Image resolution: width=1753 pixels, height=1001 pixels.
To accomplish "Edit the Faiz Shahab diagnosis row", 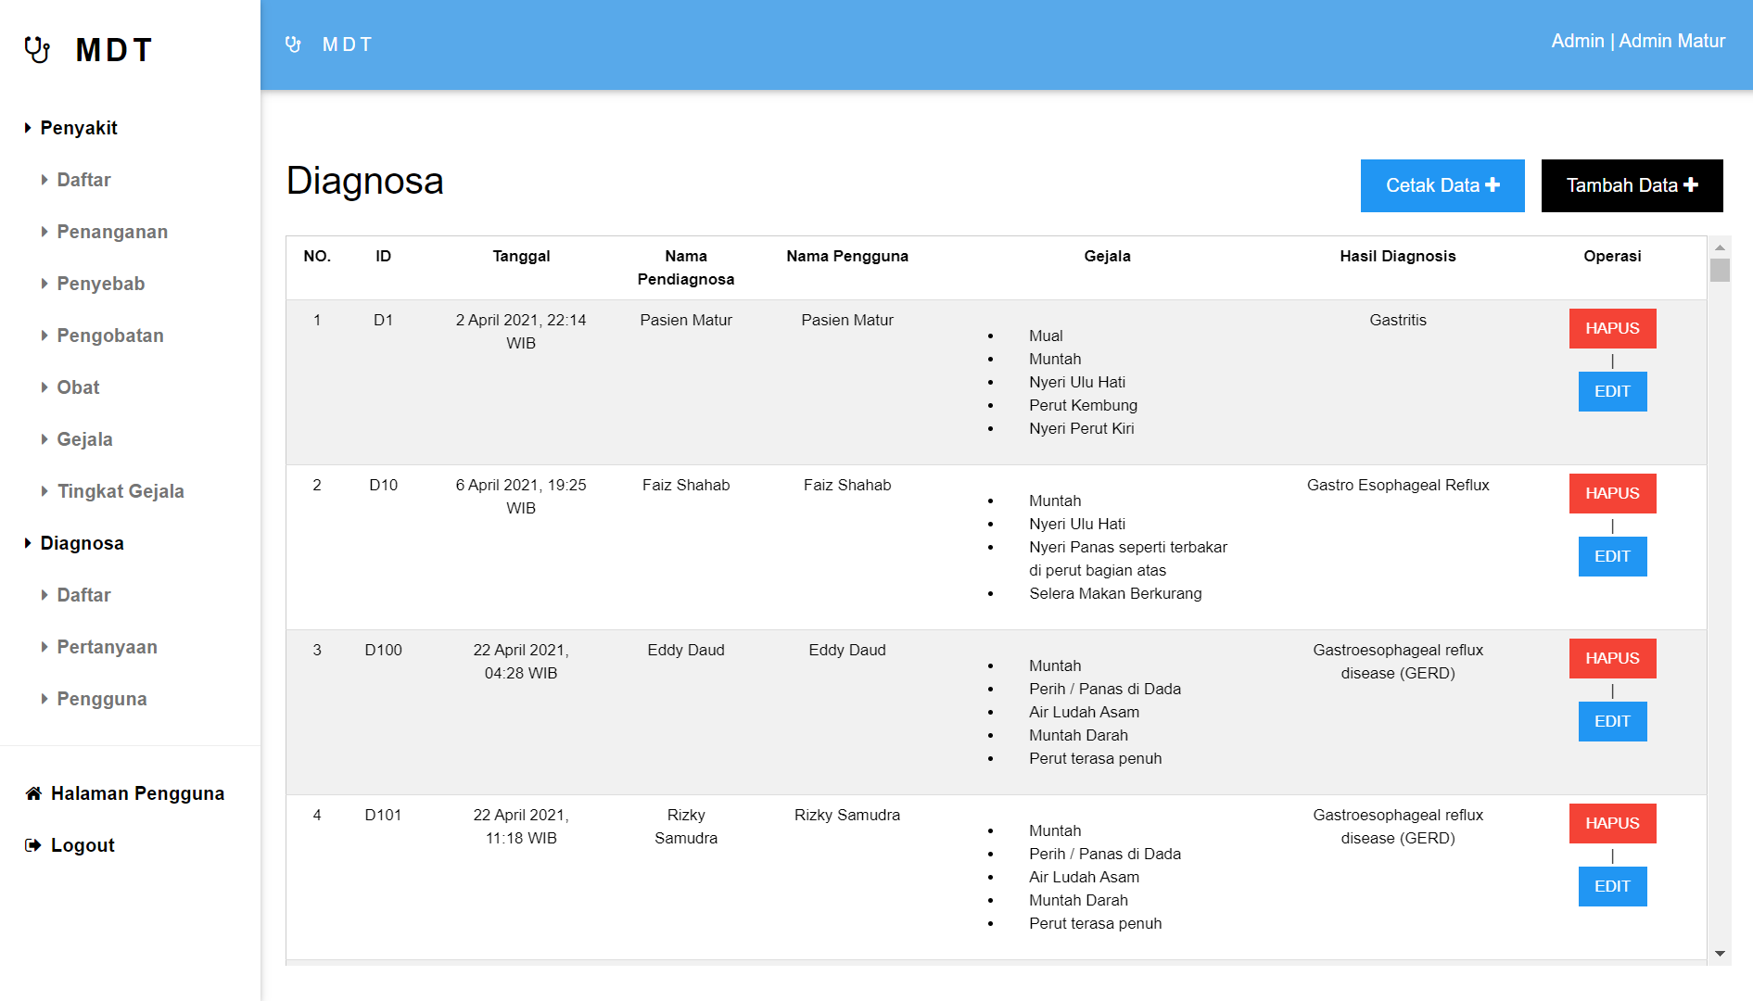I will click(x=1612, y=556).
